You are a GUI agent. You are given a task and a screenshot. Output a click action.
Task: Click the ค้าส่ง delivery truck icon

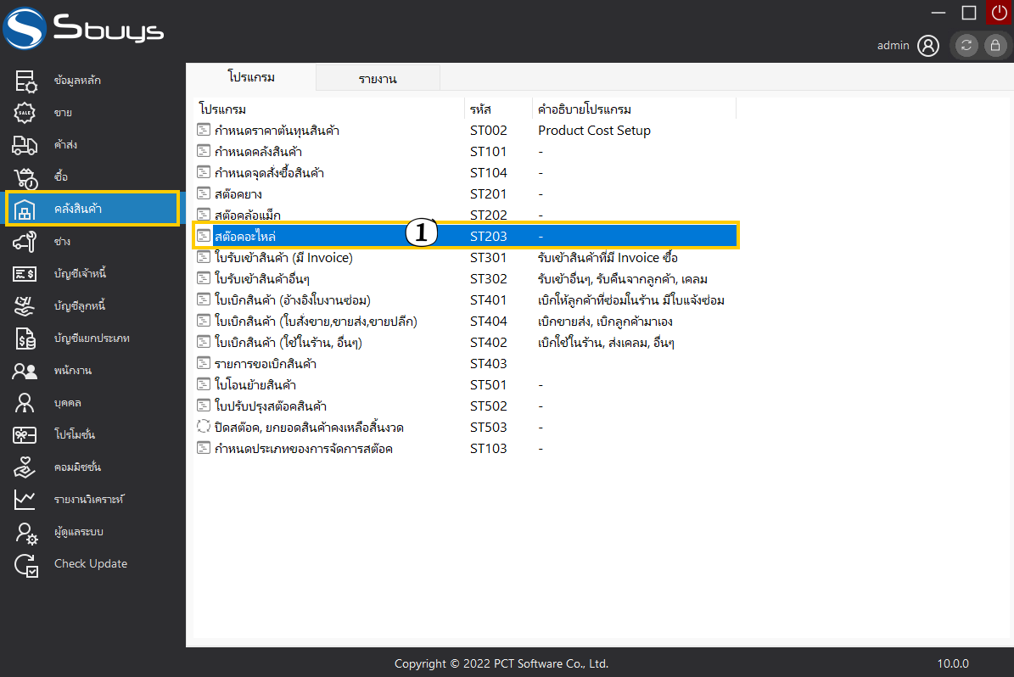pyautogui.click(x=25, y=145)
